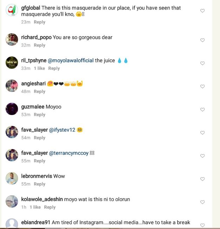View richard_popo's avatar
220x229 pixels.
pos(12,40)
